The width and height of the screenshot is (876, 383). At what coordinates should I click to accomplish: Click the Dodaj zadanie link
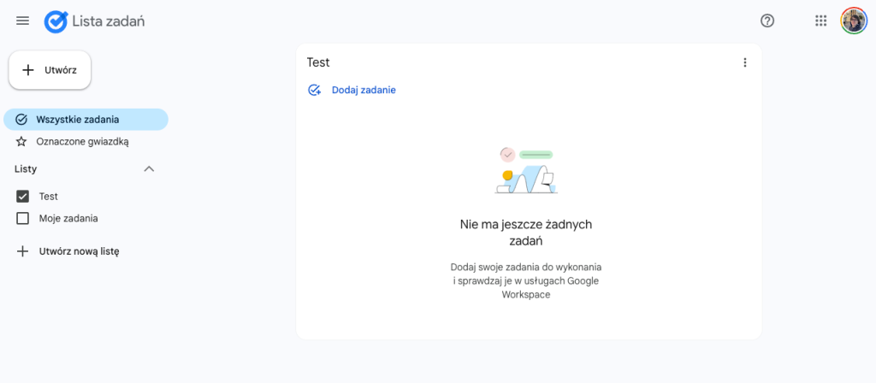364,90
